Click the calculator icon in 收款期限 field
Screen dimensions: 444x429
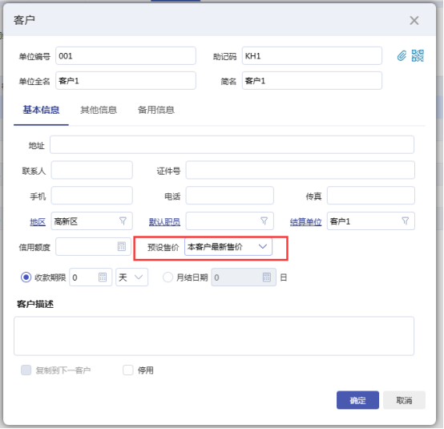103,277
